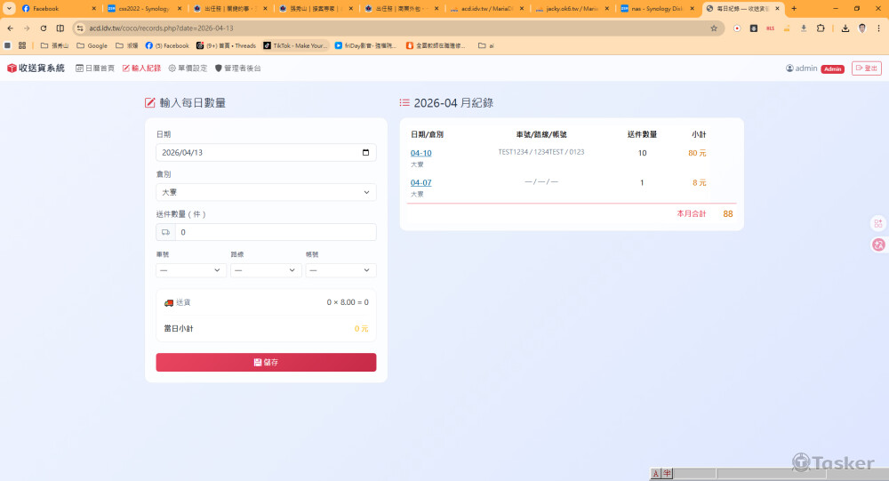Click the 小計 column header
Viewport: 889px width, 481px height.
(699, 134)
